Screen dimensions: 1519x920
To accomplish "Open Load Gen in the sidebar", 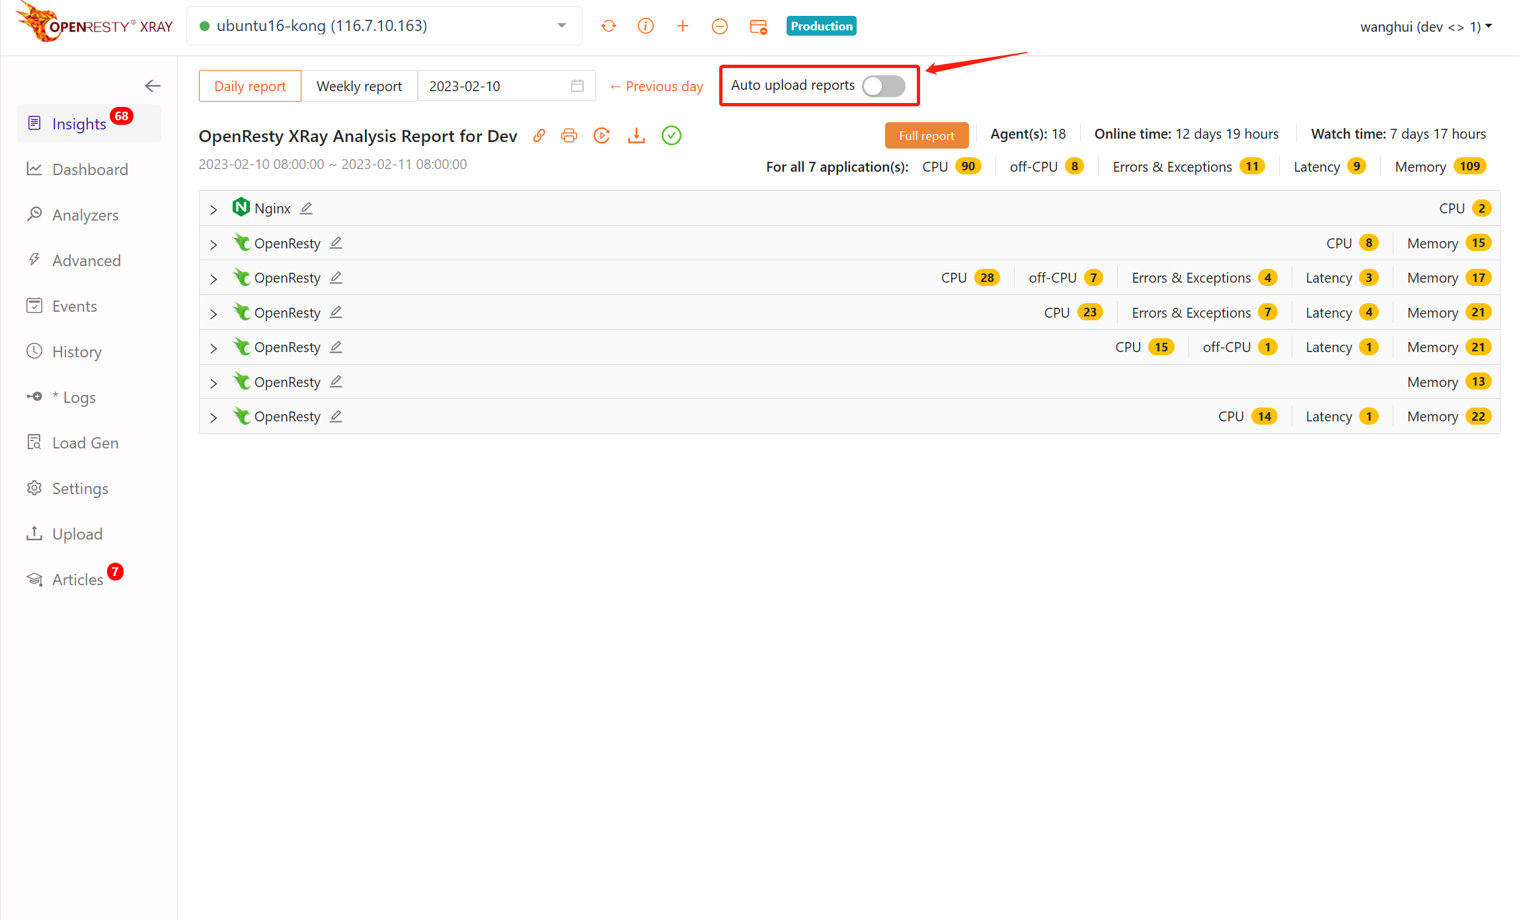I will (89, 442).
